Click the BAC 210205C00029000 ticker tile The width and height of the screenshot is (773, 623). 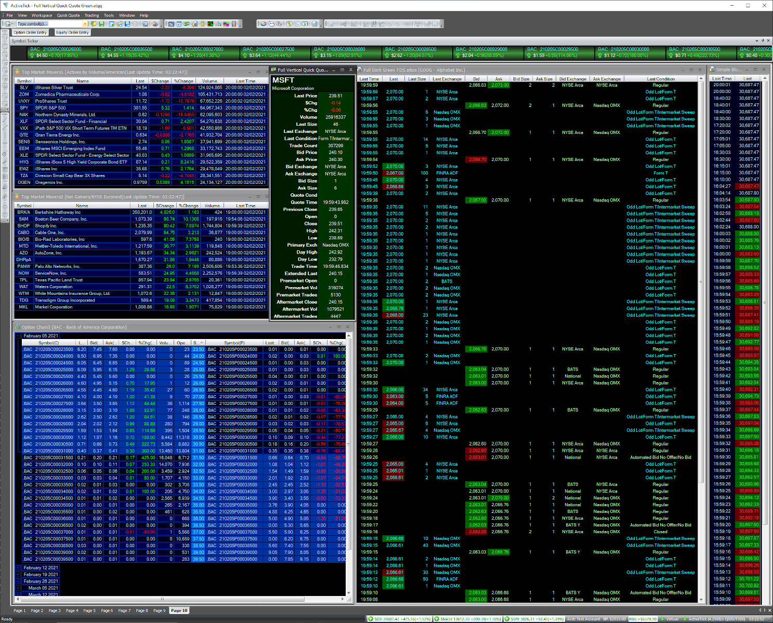click(x=489, y=52)
